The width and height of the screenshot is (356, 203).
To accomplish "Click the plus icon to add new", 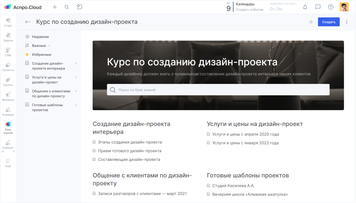I will tap(55, 7).
